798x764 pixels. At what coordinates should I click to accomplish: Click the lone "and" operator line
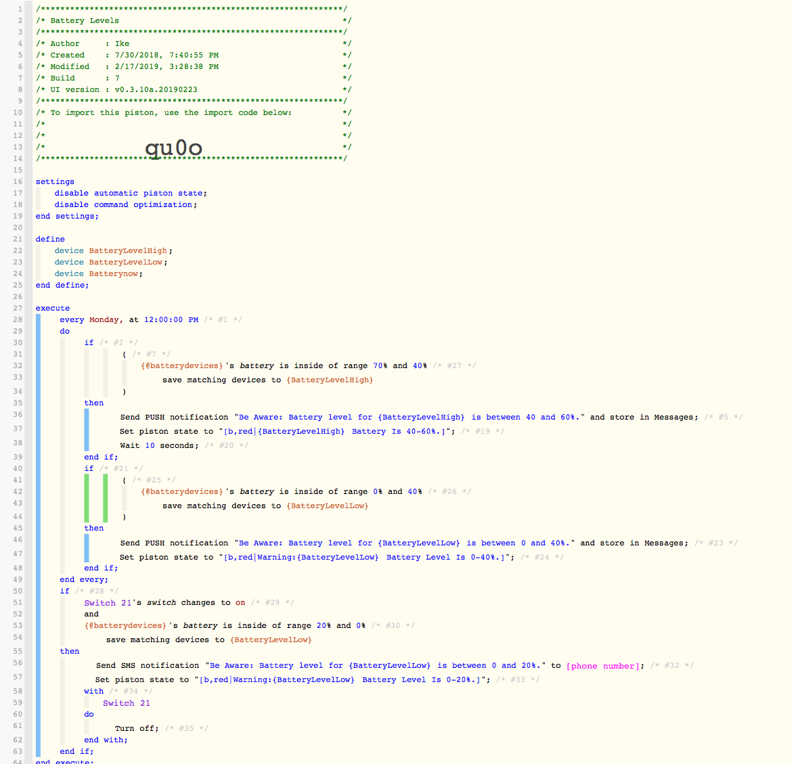[x=91, y=614]
